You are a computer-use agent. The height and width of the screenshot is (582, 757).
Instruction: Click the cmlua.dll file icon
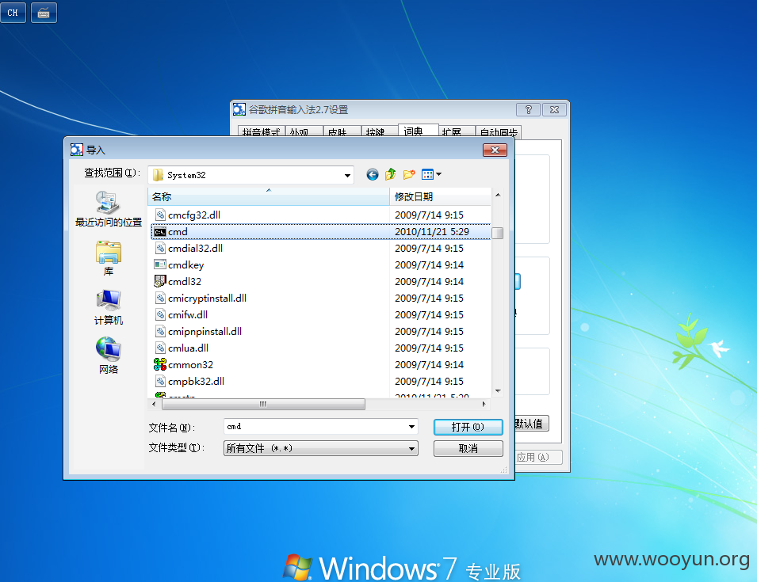160,348
